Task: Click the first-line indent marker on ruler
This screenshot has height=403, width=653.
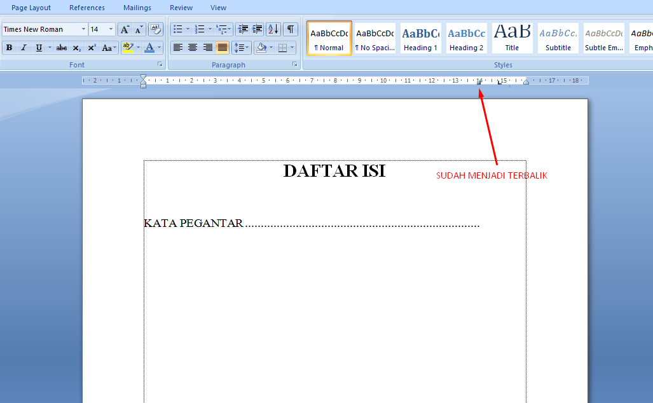Action: [143, 77]
